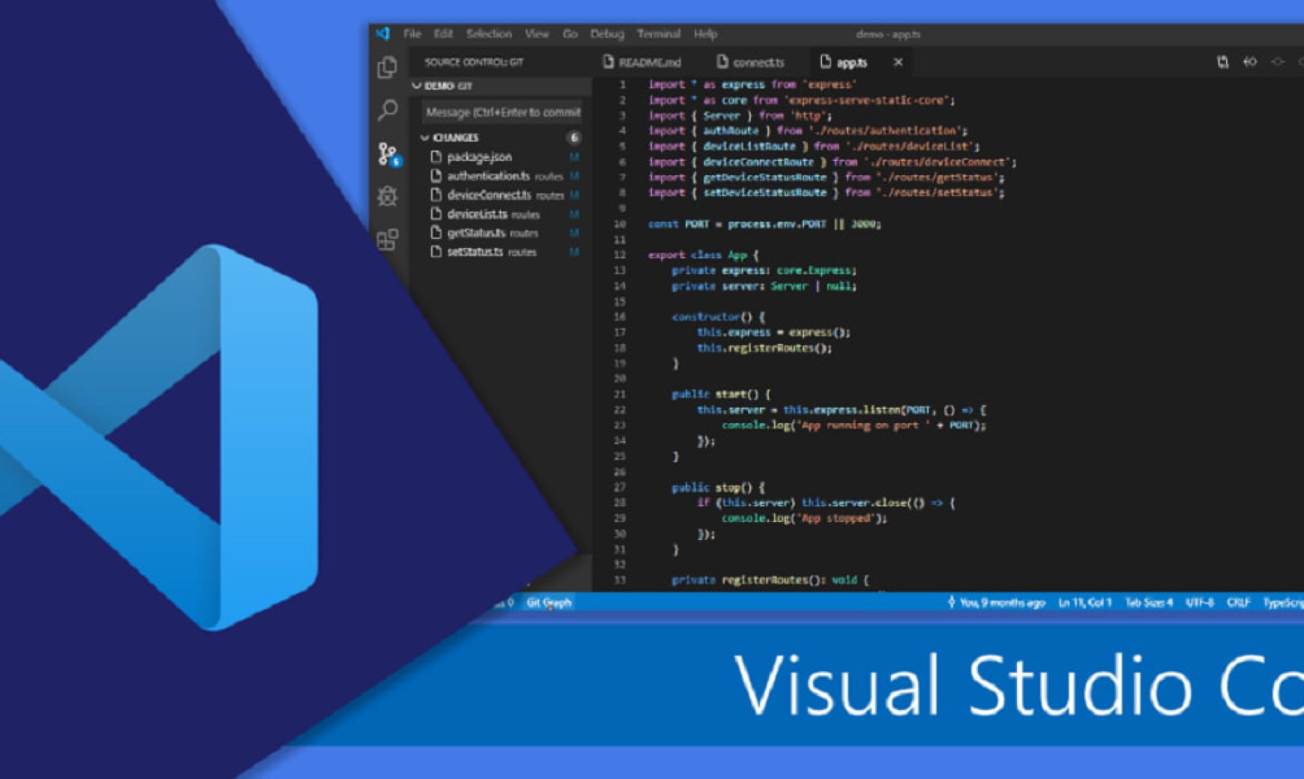The image size is (1304, 779).
Task: Click the 'public start() {' code line
Action: [720, 394]
